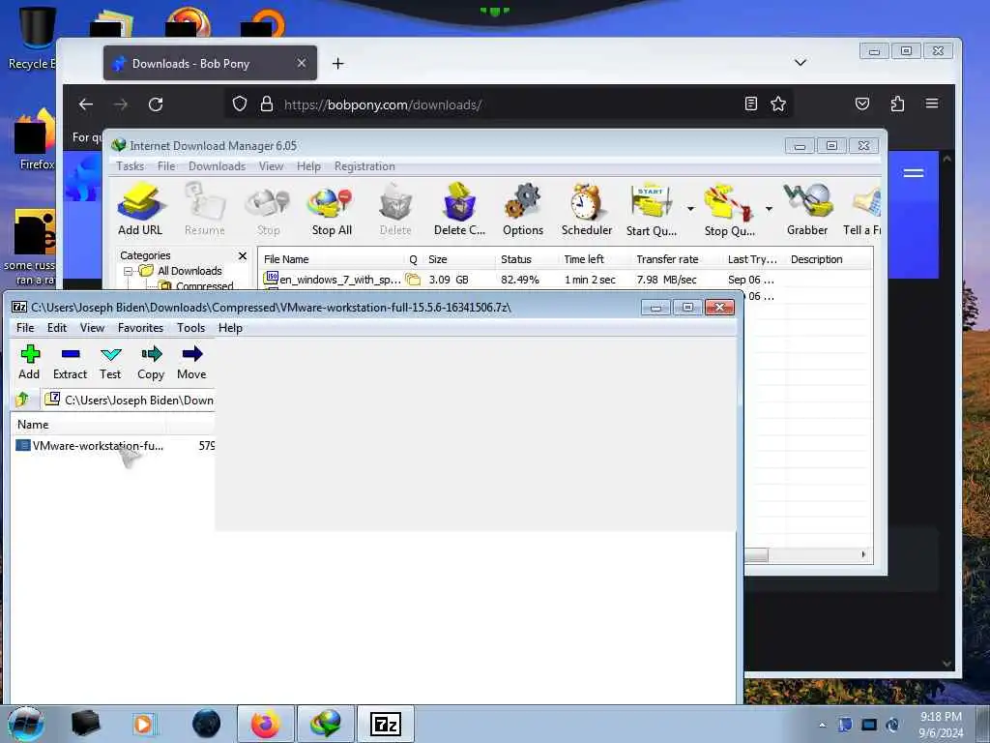Toggle Firefox reader view icon

(x=750, y=104)
